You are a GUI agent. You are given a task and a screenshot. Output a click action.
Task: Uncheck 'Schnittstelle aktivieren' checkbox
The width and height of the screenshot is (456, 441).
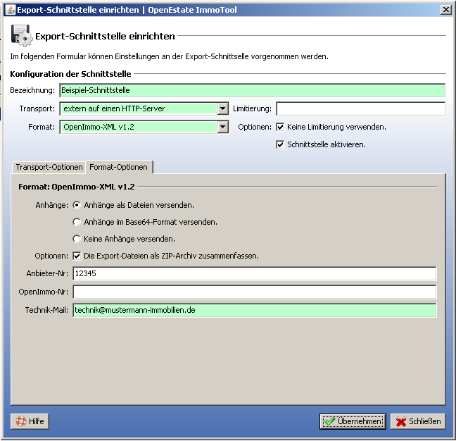coord(280,144)
